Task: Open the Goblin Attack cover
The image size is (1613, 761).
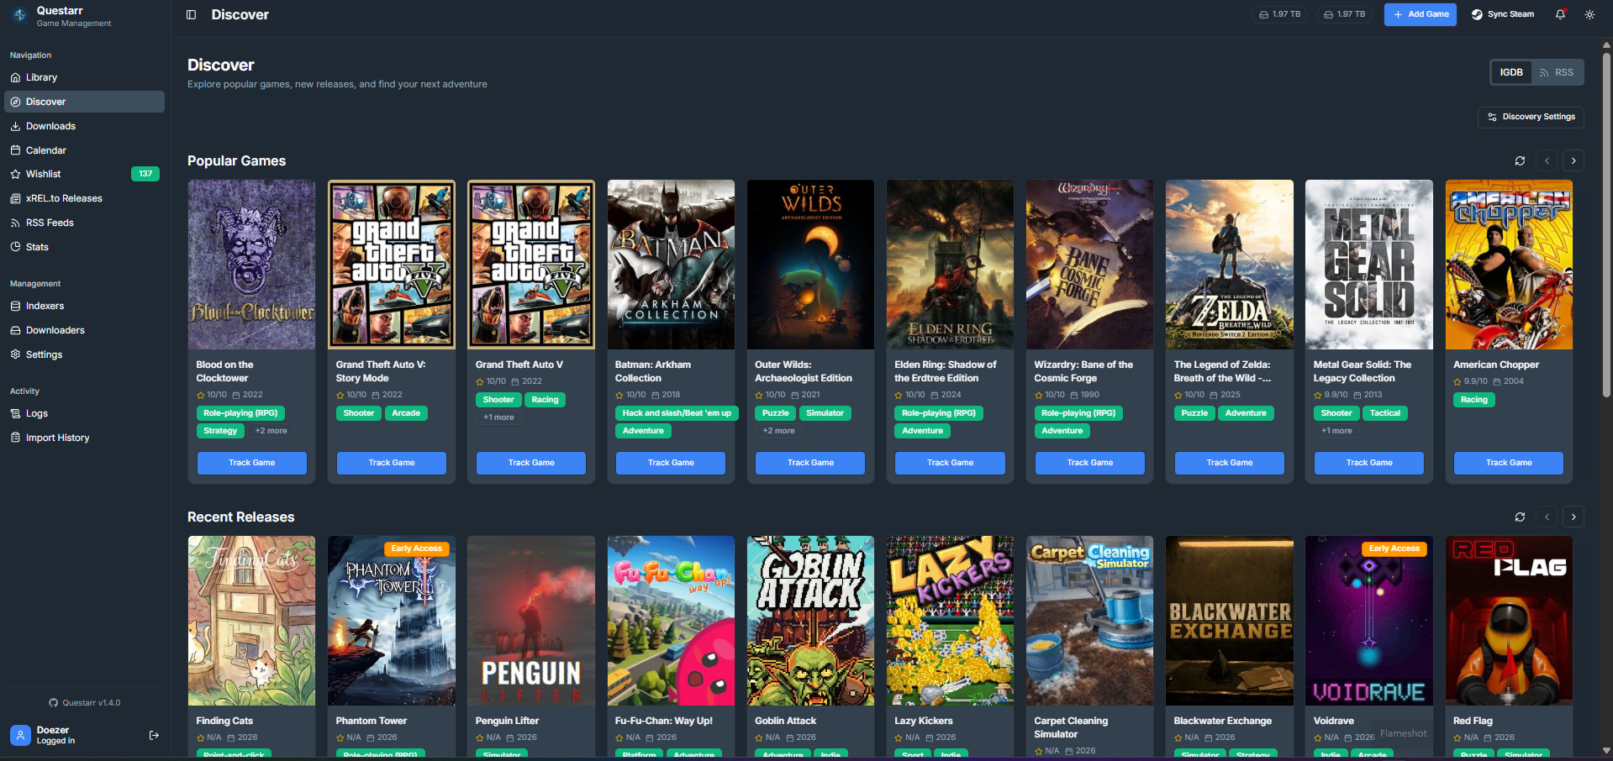Action: (810, 621)
